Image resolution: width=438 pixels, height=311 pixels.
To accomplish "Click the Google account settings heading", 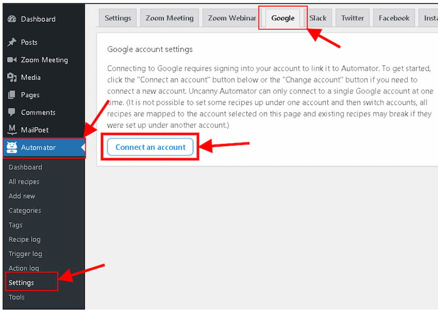I will tap(150, 49).
